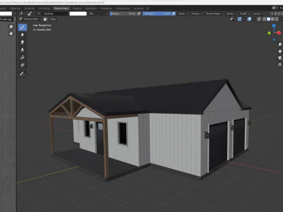283x212 pixels.
Task: Open the Mix blend mode dropdown
Action: 98,14
